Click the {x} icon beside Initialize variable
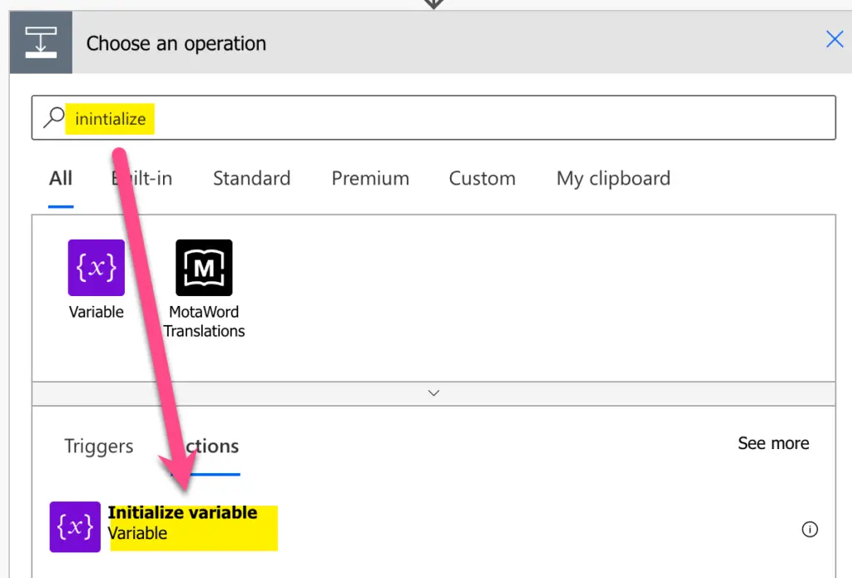This screenshot has width=852, height=578. tap(75, 526)
